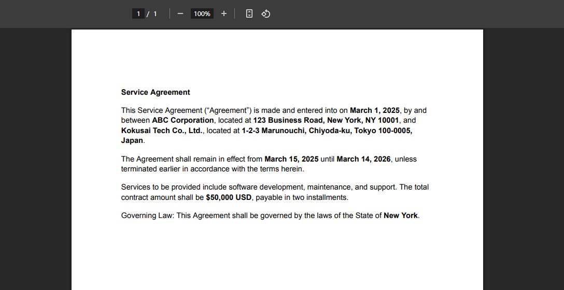Click the bold "New York" in the Governing Law line

(x=400, y=215)
